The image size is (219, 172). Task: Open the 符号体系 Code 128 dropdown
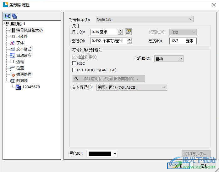[145, 19]
